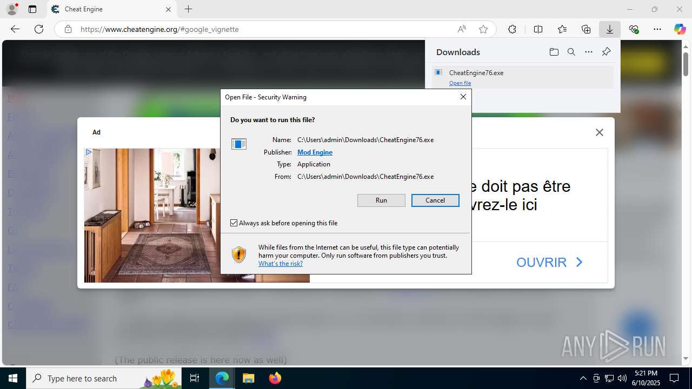
Task: Open the clock showing 5:21 PM
Action: (x=647, y=378)
